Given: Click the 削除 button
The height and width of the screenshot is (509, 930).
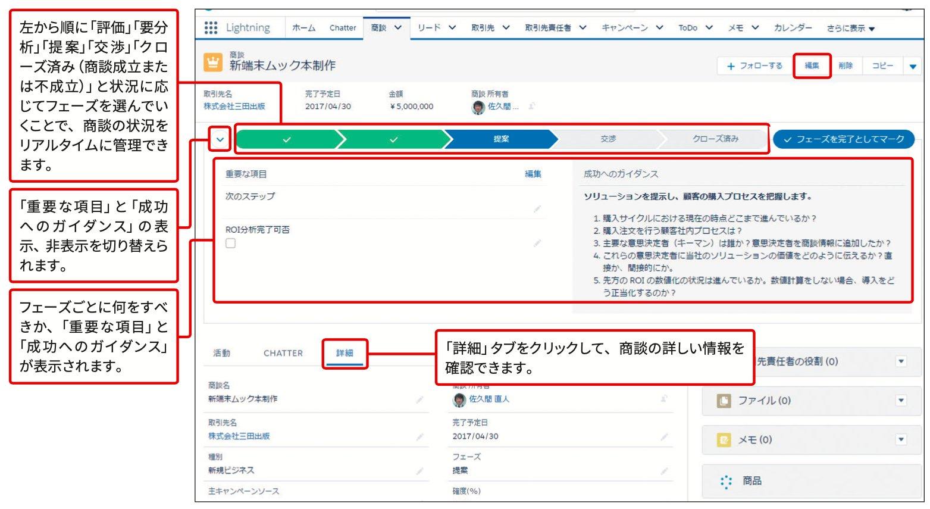Looking at the screenshot, I should pos(846,66).
